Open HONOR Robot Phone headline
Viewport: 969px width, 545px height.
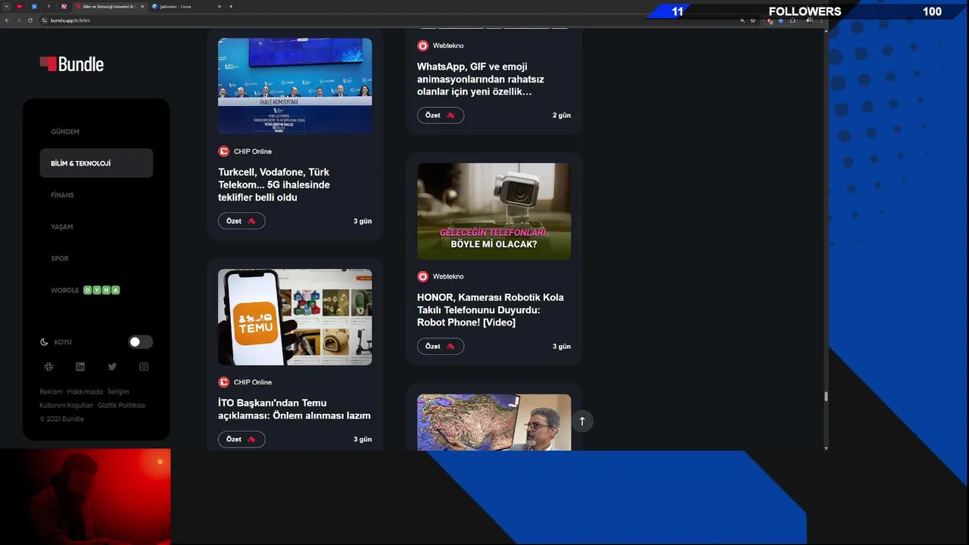click(491, 310)
